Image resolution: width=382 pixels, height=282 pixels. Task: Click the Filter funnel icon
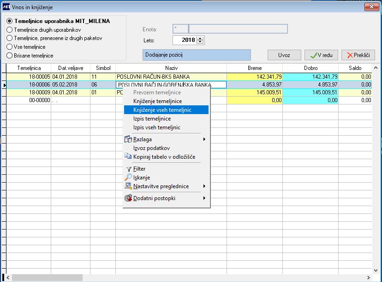tap(129, 169)
